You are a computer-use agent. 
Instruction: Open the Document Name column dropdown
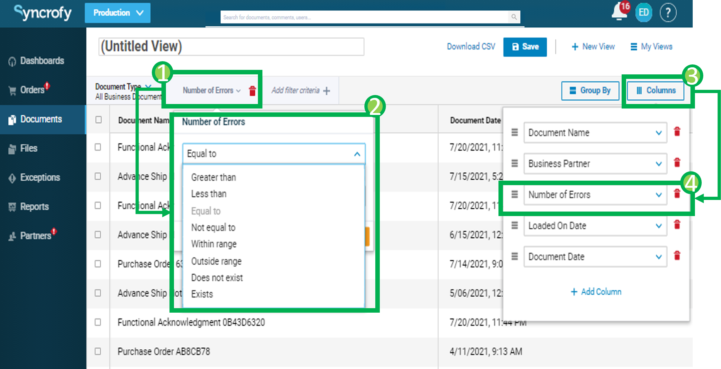click(595, 133)
